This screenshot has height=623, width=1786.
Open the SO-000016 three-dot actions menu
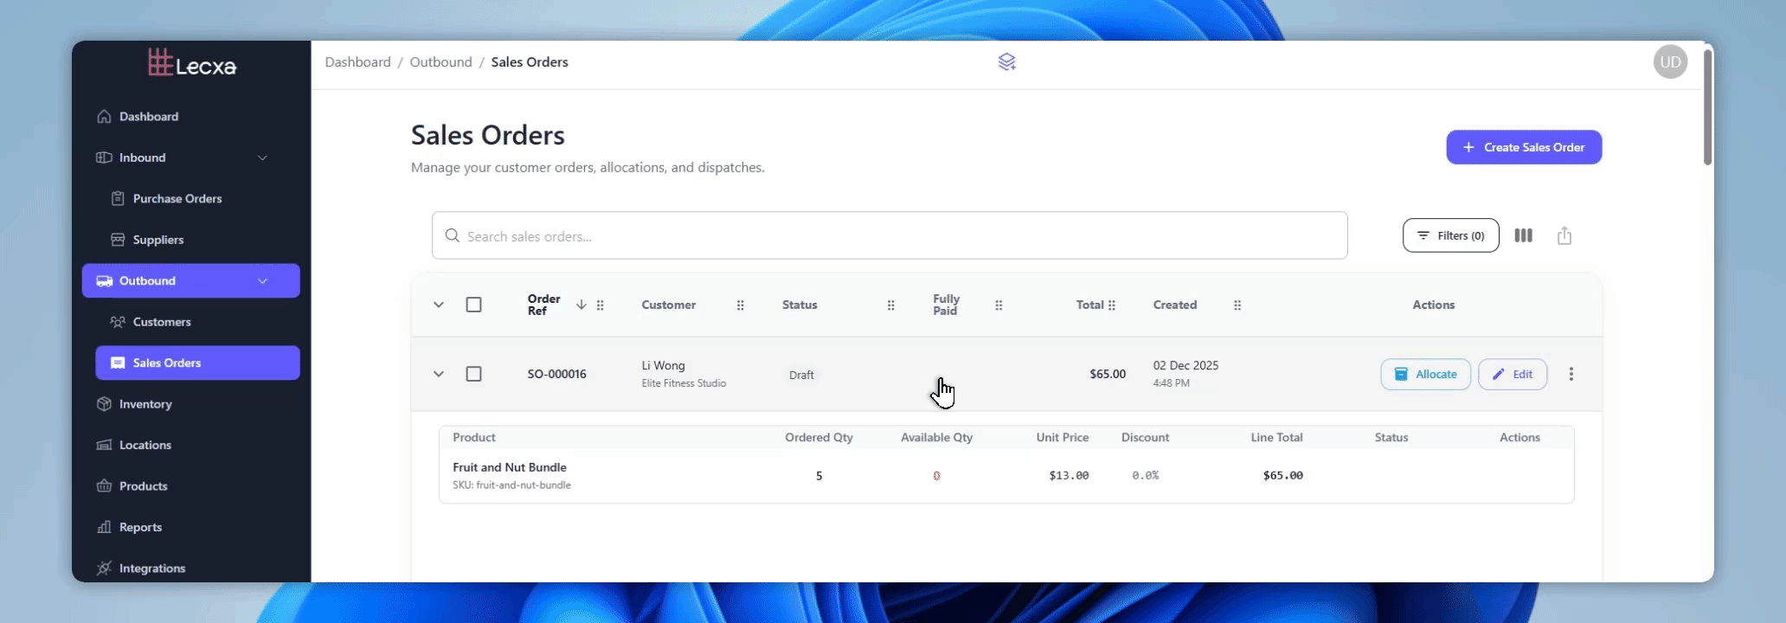(1571, 374)
